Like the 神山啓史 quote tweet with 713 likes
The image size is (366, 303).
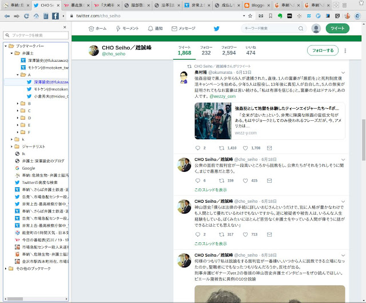coord(245,234)
